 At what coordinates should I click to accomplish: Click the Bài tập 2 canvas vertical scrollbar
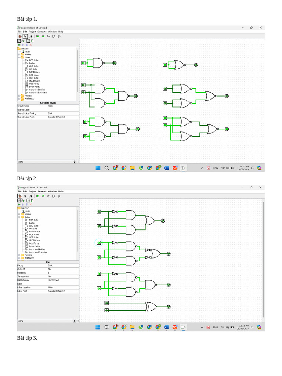[263, 259]
